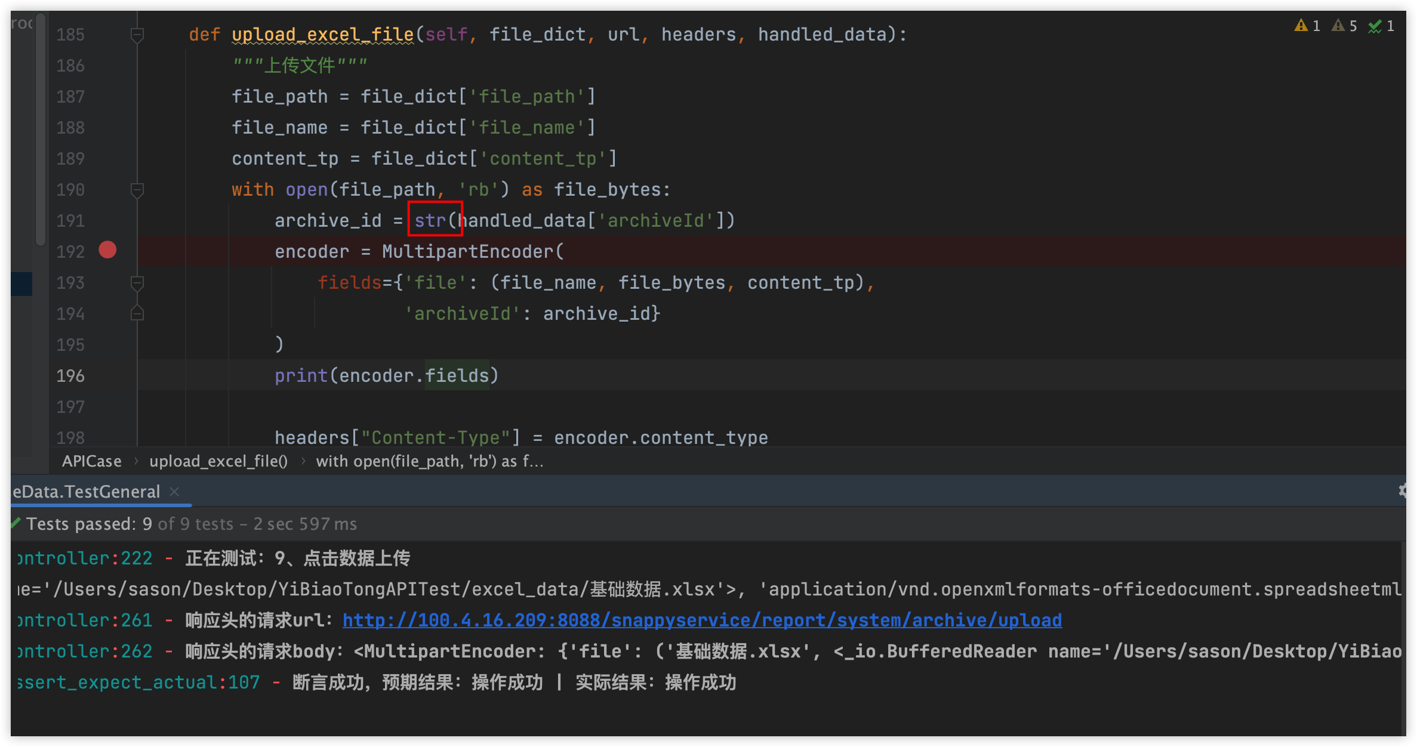Place cursor on str( in line 191
This screenshot has width=1417, height=747.
[431, 221]
